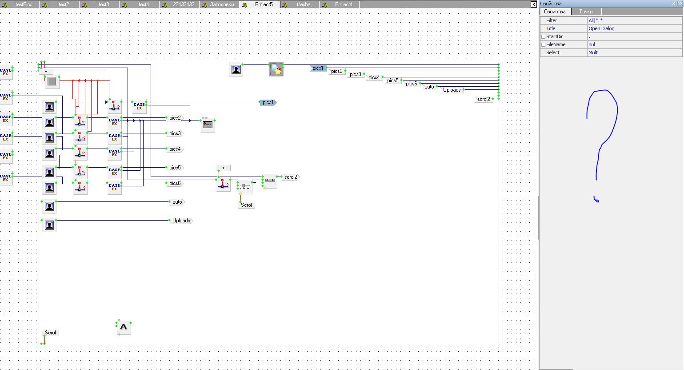Select the CASE EX element feeding pics1
The width and height of the screenshot is (684, 370).
(139, 107)
